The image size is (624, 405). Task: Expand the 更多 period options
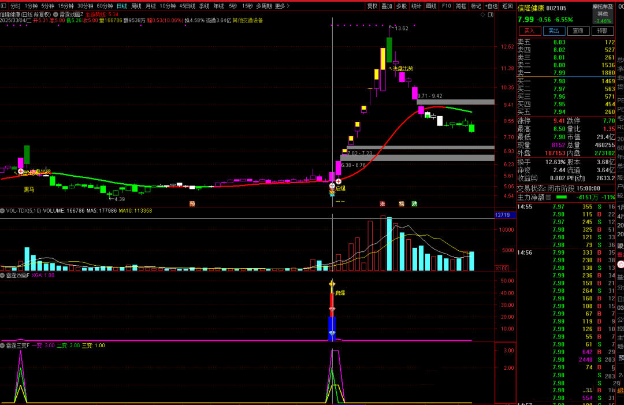click(x=280, y=6)
